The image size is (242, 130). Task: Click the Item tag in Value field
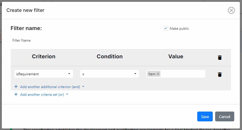[x=152, y=74]
